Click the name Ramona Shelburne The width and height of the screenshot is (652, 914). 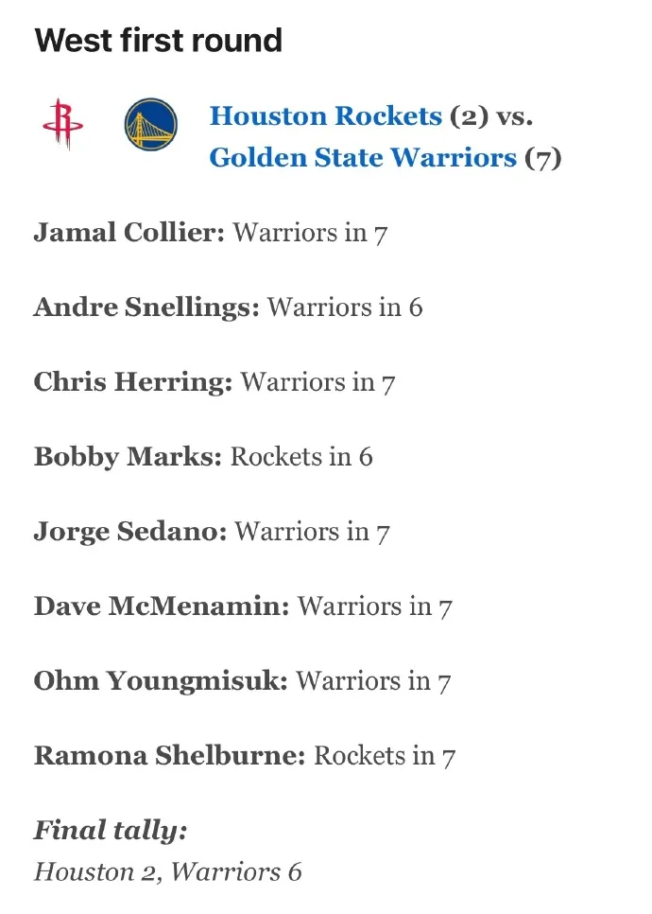170,755
